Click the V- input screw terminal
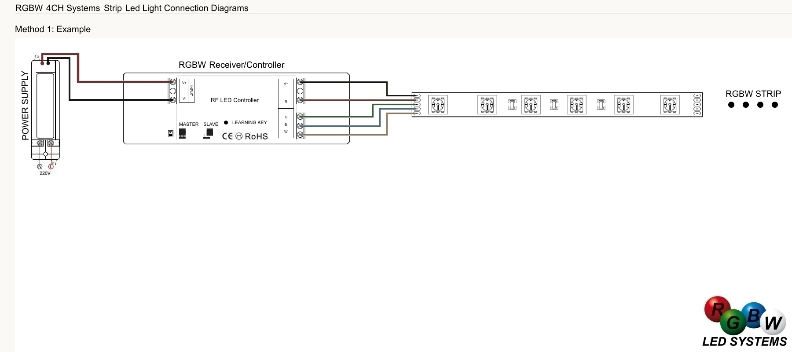The image size is (792, 352). (x=173, y=100)
